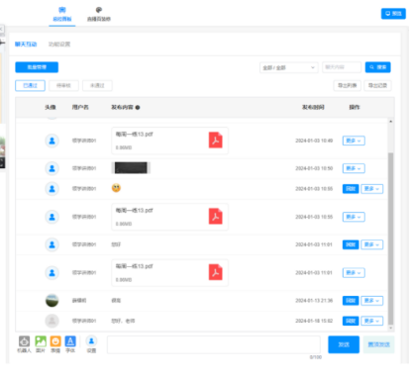Open the orange emoji (表情) picker icon
Screen dimensions: 410x382
(x=55, y=341)
